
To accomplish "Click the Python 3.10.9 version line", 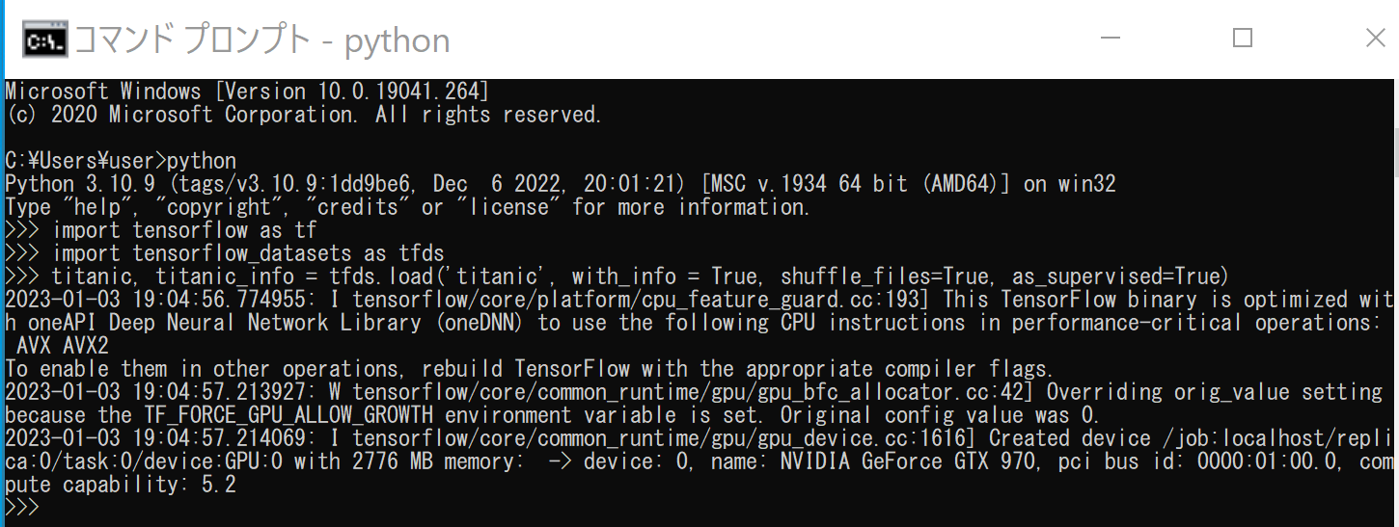I will (x=560, y=184).
